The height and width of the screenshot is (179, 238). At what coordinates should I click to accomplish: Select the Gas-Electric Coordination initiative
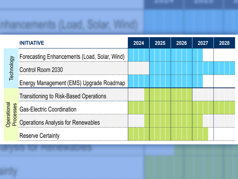pos(48,109)
